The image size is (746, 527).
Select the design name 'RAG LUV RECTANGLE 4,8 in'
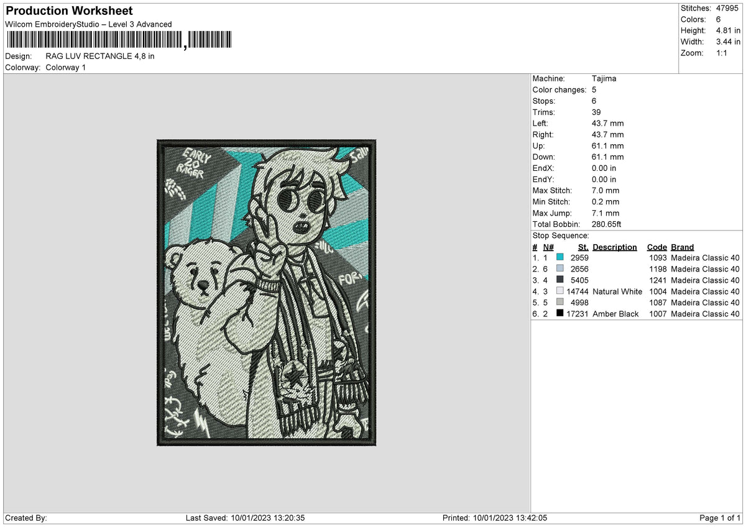(x=100, y=56)
